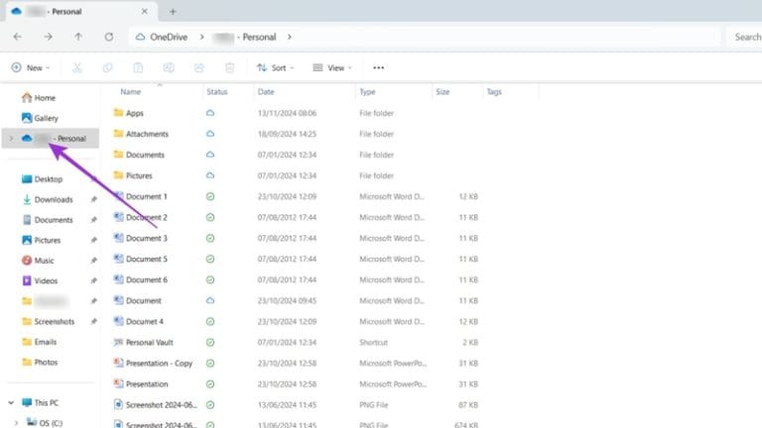Click the Forward navigation arrow

pyautogui.click(x=48, y=37)
